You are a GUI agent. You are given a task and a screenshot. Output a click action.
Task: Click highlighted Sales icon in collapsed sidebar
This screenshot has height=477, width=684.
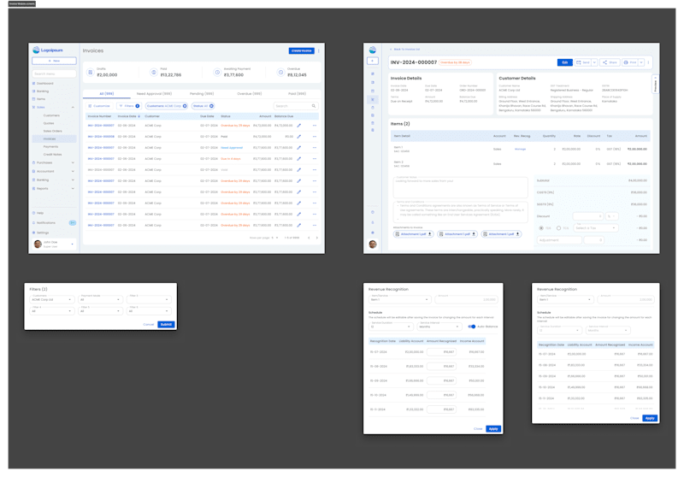[x=373, y=100]
